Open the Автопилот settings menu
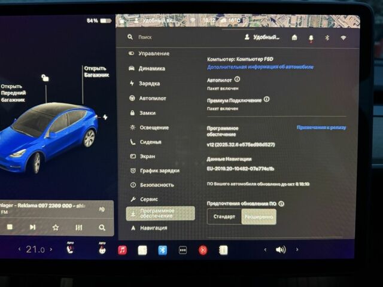This screenshot has height=287, width=383. point(152,98)
